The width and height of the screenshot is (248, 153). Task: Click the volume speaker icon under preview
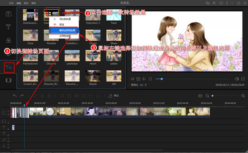[236, 79]
